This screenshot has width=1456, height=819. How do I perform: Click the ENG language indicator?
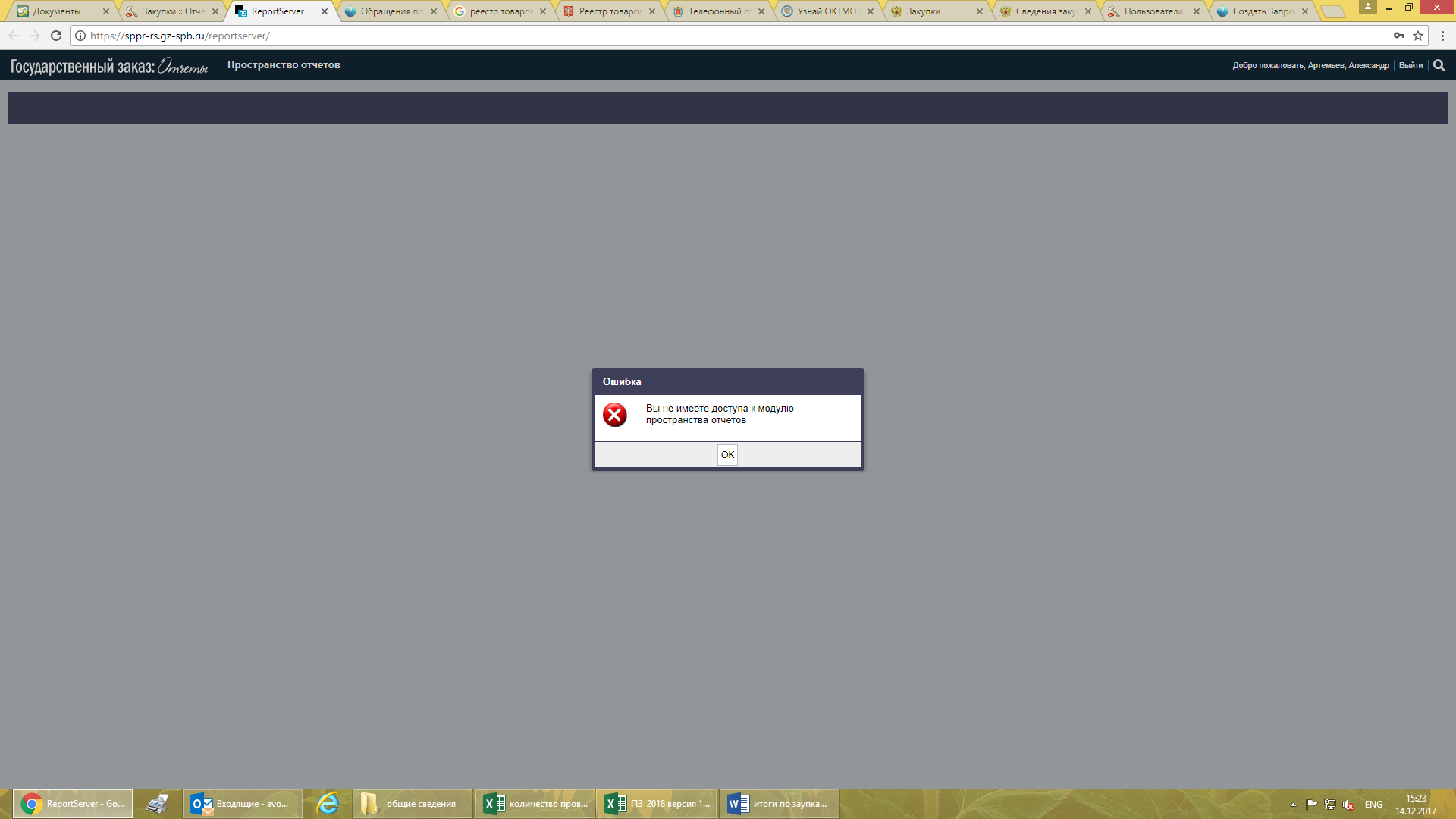[x=1373, y=805]
